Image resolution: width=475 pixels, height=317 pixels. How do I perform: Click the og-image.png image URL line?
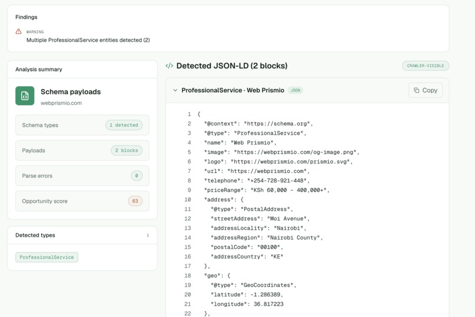click(282, 152)
